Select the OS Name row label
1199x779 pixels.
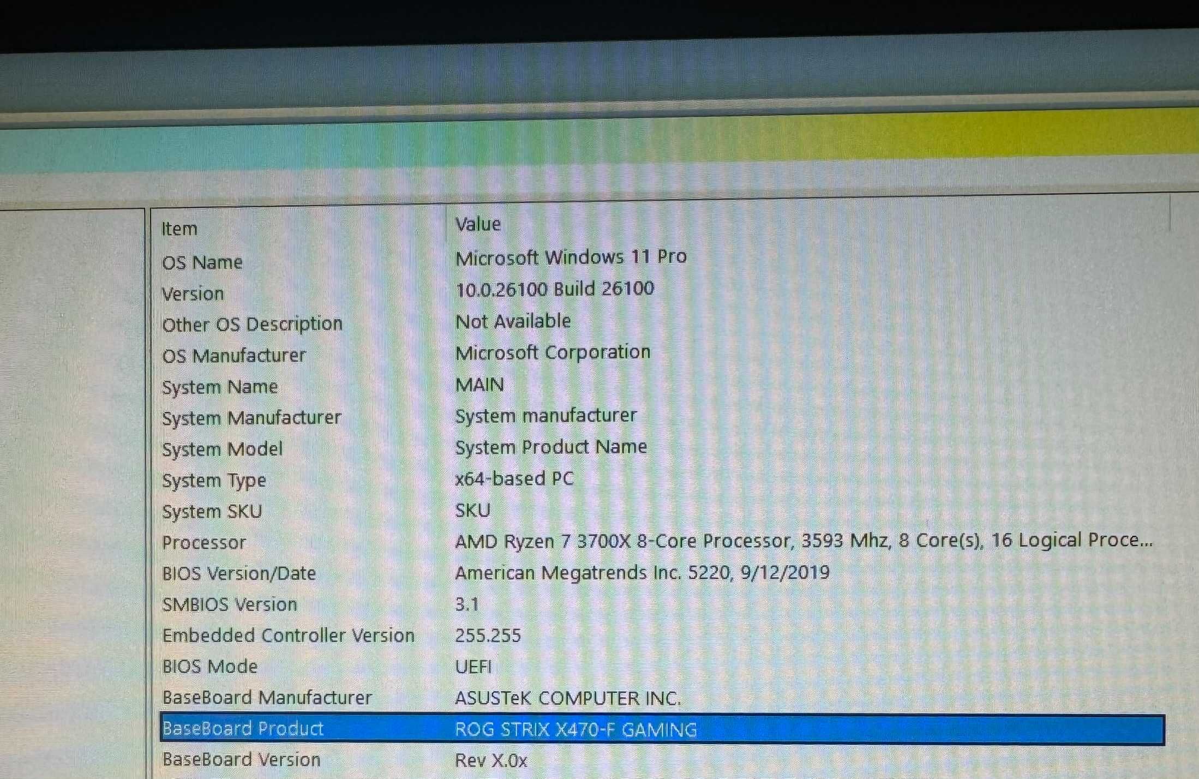(202, 262)
